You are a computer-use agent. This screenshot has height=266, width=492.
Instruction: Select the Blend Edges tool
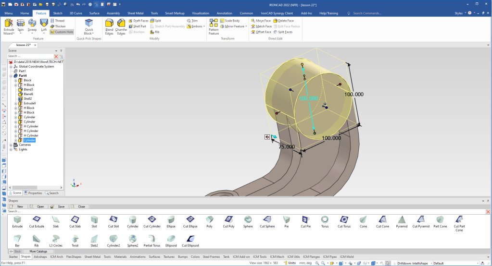[x=109, y=26]
